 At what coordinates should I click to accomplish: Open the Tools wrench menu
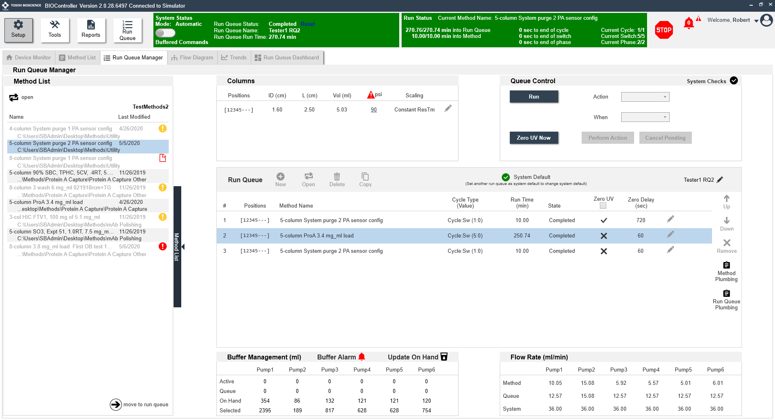click(54, 30)
